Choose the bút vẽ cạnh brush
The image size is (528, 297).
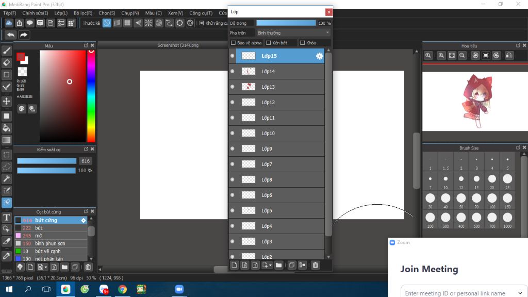pos(51,251)
